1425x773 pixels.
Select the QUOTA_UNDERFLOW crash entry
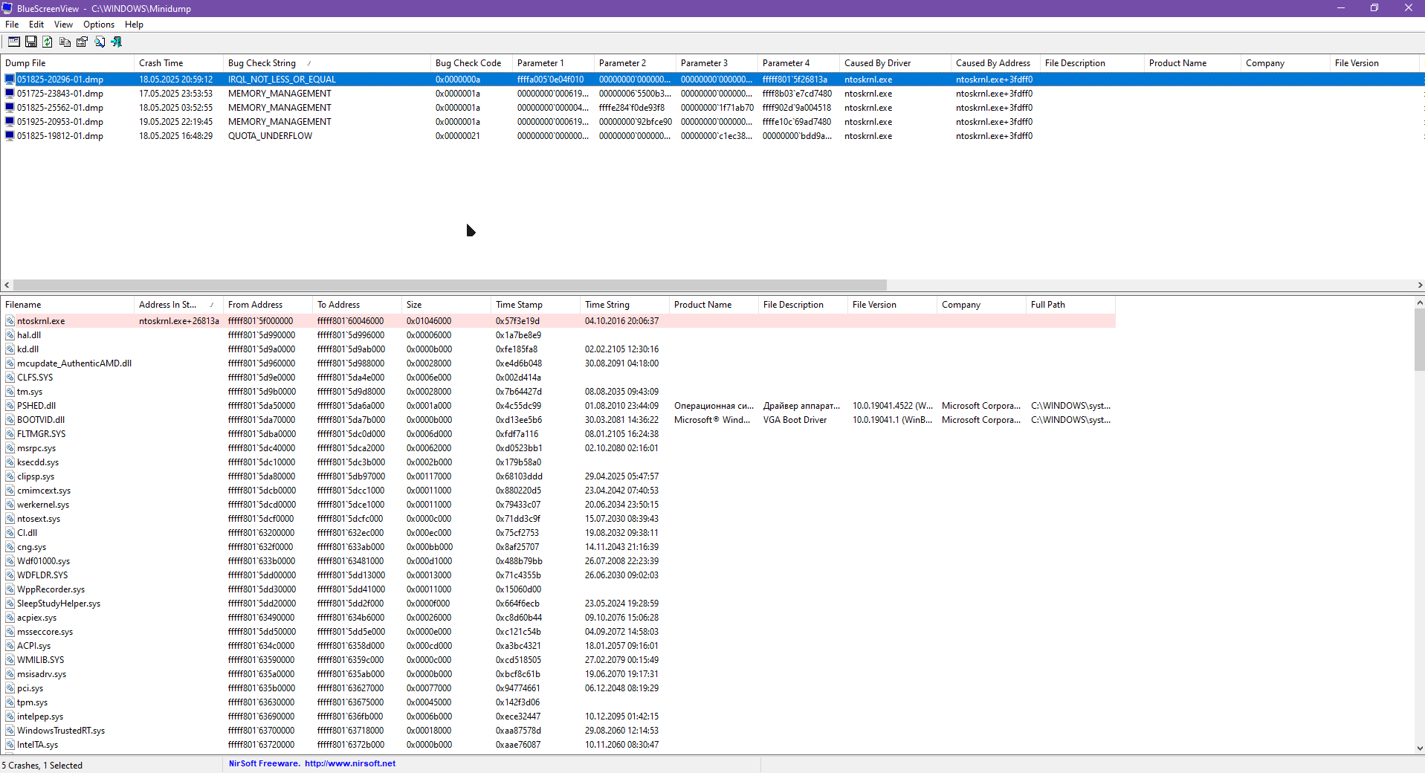coord(270,136)
